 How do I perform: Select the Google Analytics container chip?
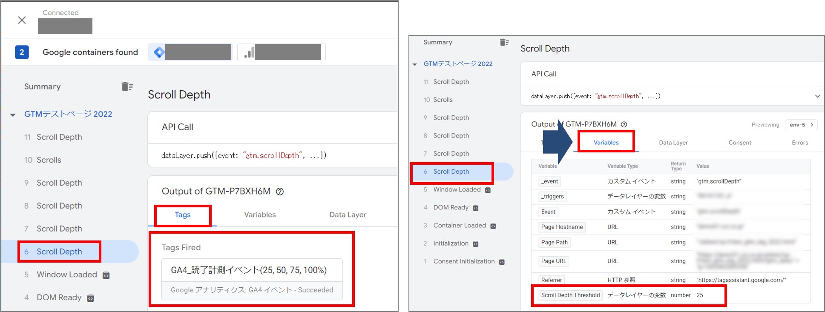click(x=282, y=52)
